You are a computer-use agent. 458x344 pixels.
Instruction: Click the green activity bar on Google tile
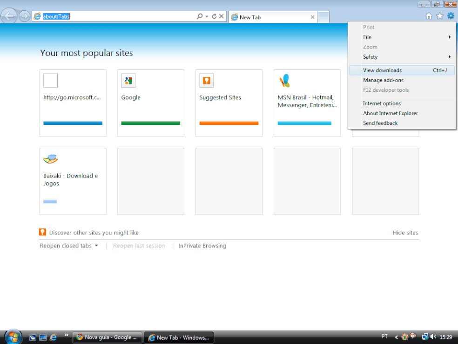tap(151, 123)
